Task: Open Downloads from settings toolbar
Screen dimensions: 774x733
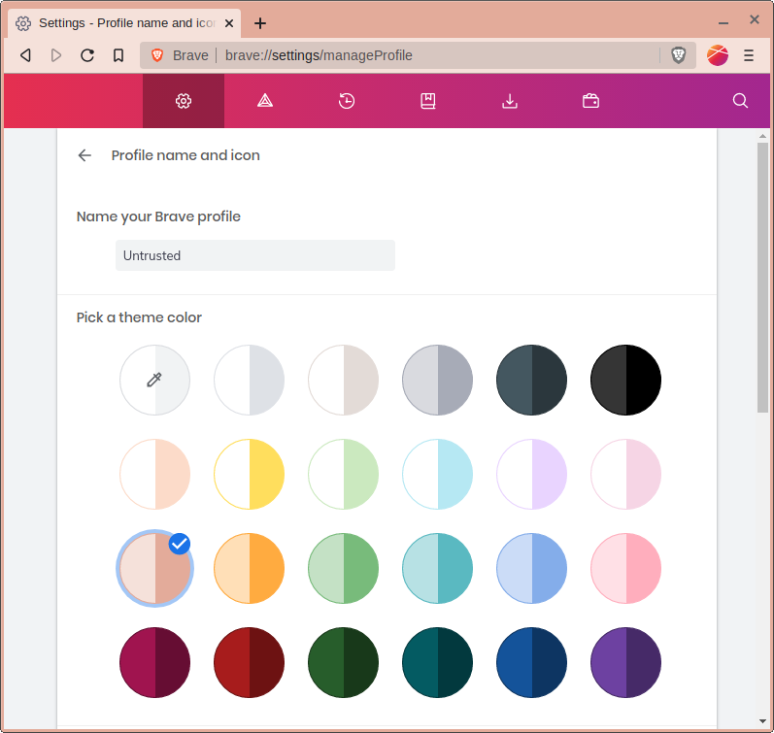Action: [x=509, y=101]
